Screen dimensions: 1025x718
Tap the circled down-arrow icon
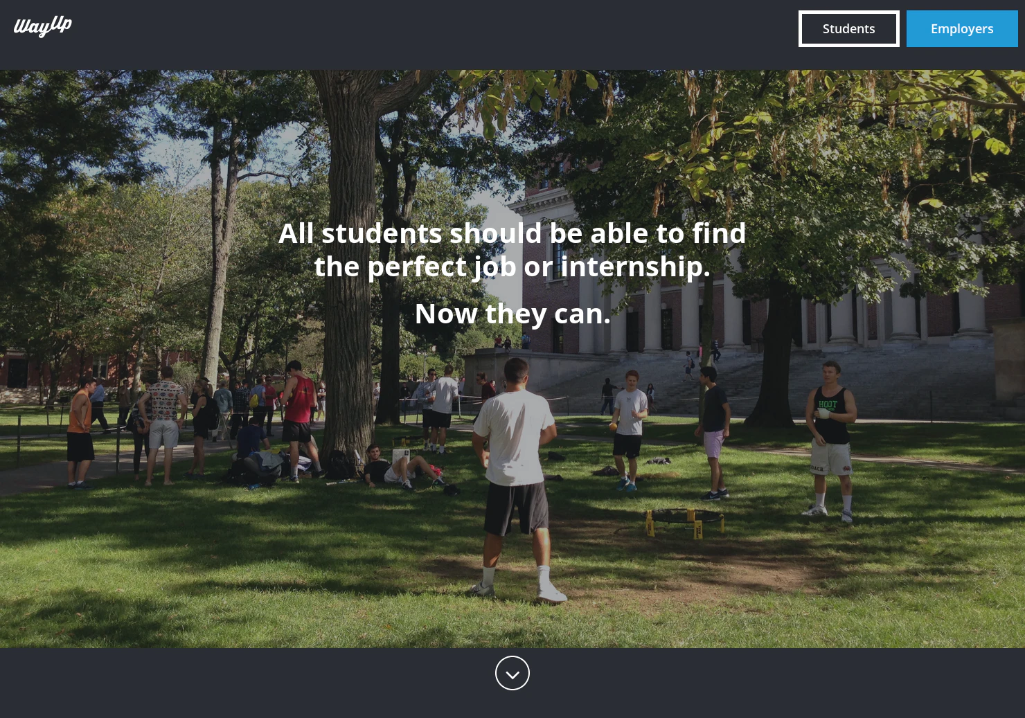click(x=512, y=673)
